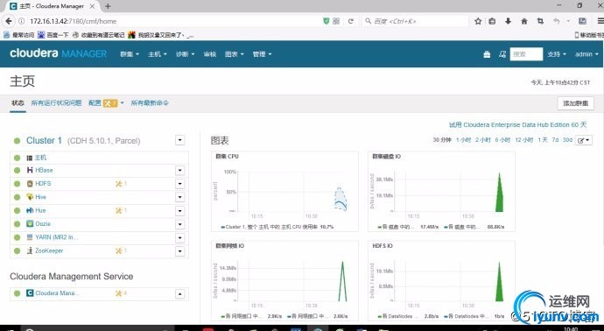Open the 诊断 menu in the navbar

[x=185, y=54]
